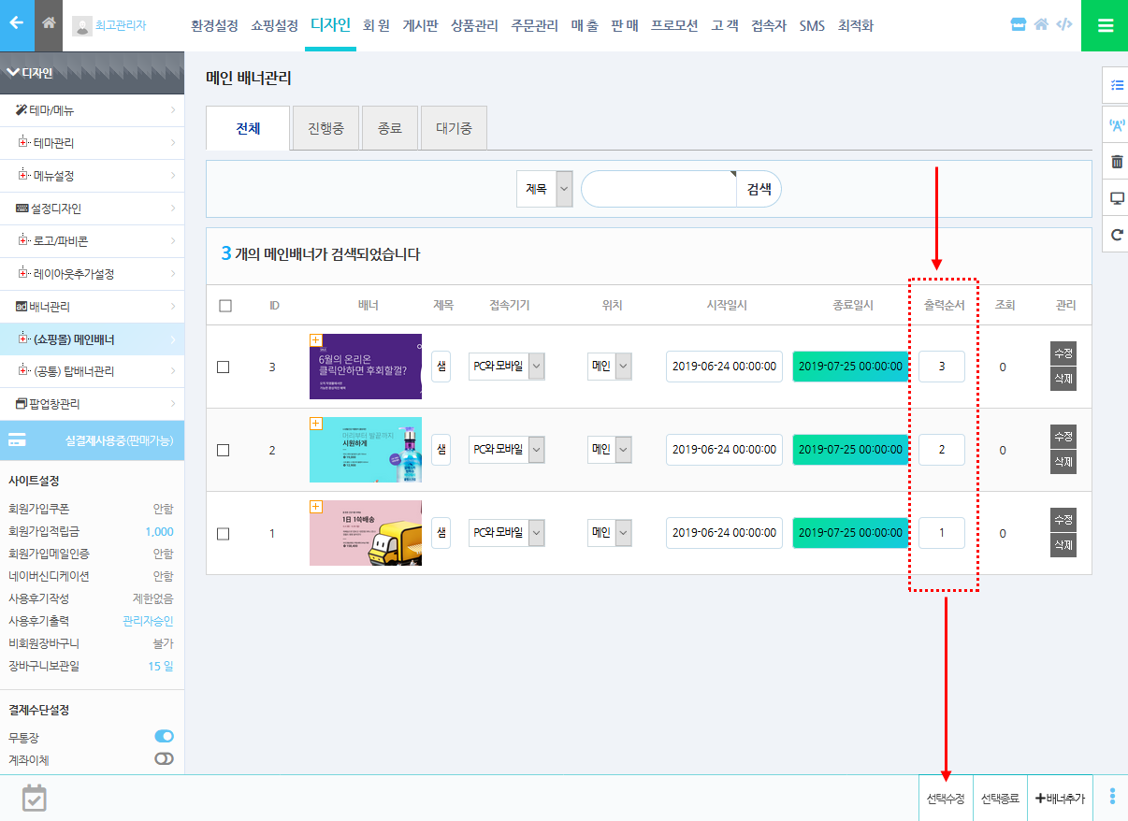Switch to the 진행중 tab
1128x821 pixels.
[325, 127]
